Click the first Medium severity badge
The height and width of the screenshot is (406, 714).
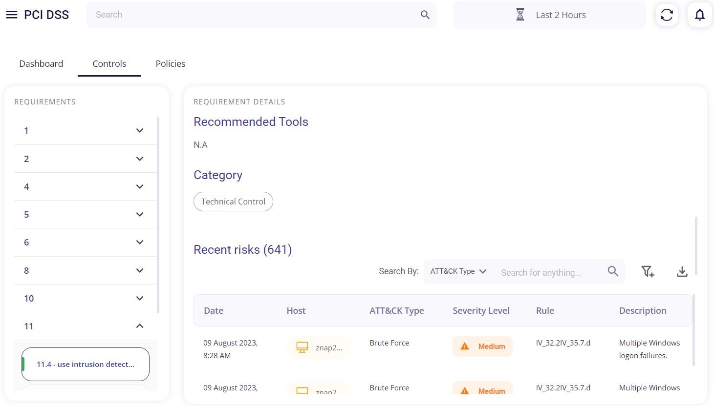click(x=482, y=346)
